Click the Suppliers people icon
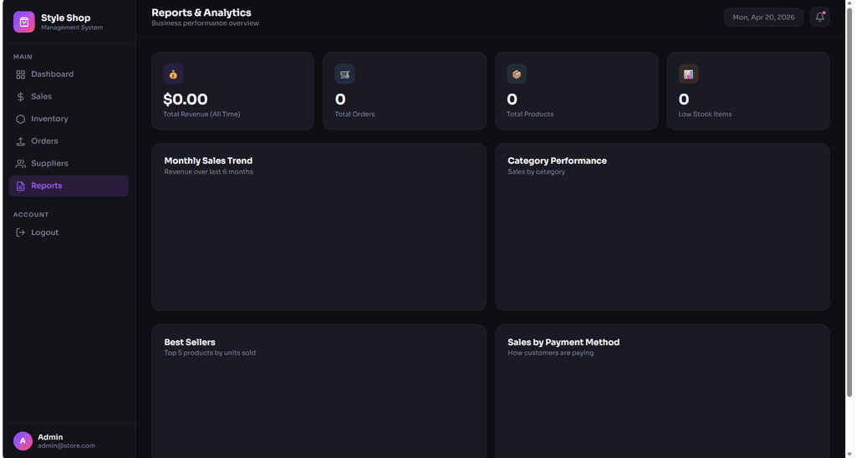 [x=21, y=164]
